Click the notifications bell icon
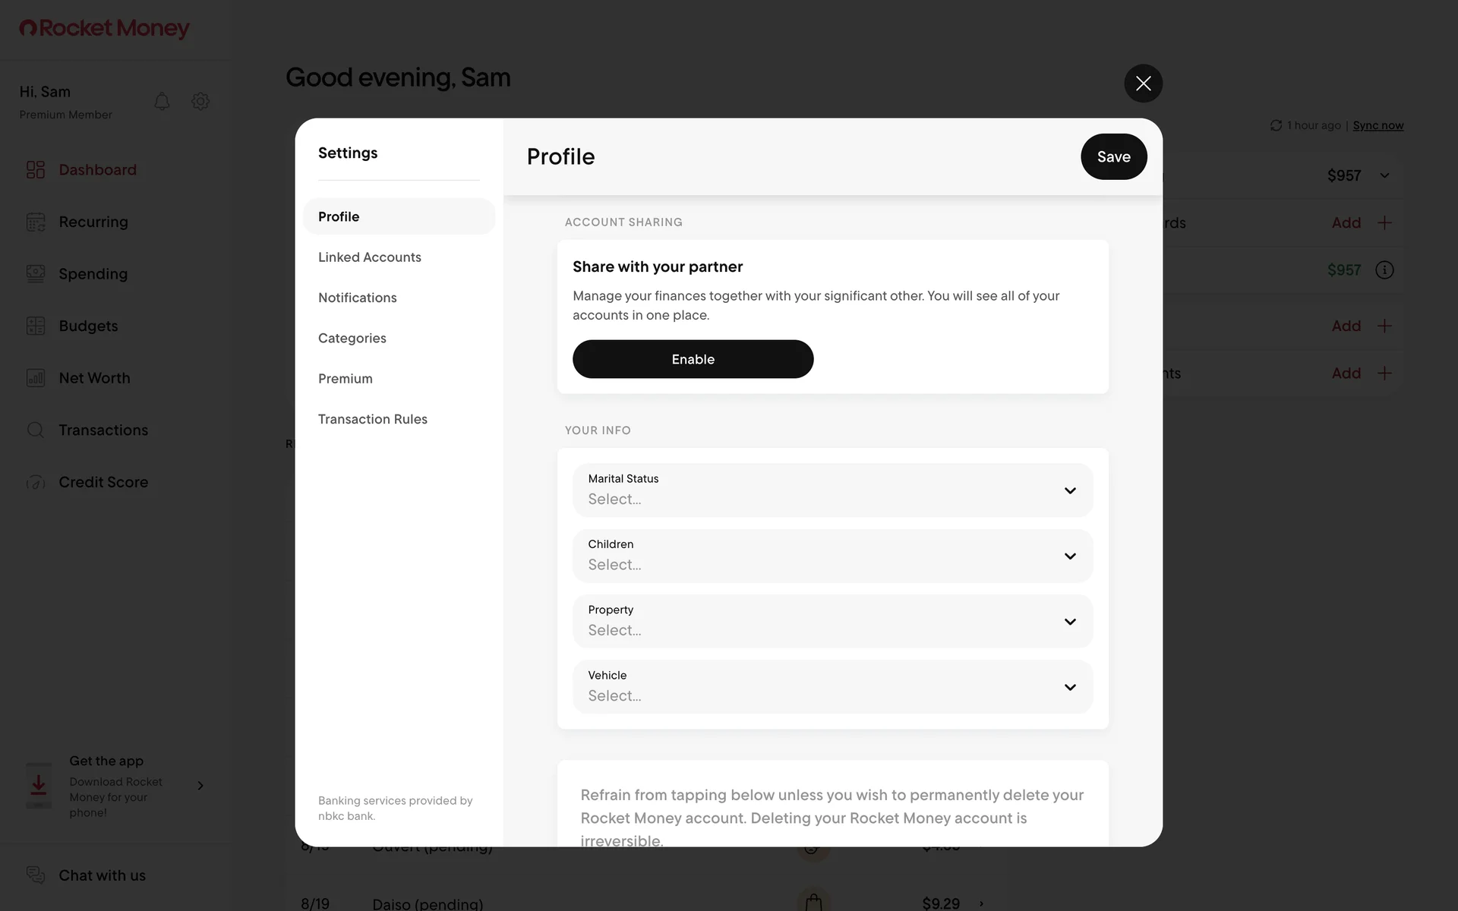 (x=162, y=101)
